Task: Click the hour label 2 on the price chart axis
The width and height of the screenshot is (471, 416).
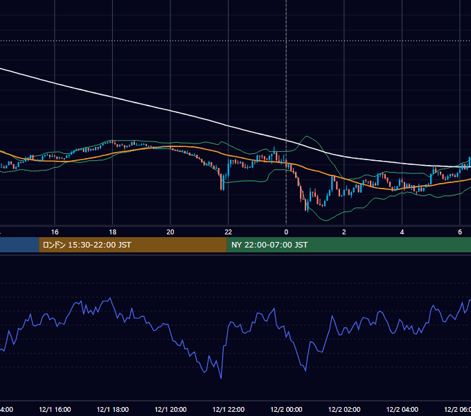Action: tap(344, 232)
